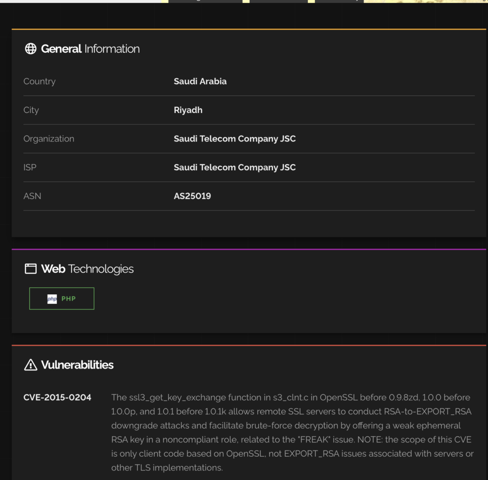Open the CVE-2015-0204 vulnerability entry
This screenshot has width=488, height=480.
coord(57,397)
